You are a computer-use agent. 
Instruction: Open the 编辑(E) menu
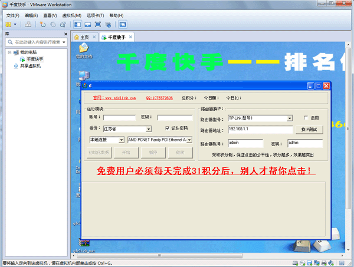tap(31, 15)
